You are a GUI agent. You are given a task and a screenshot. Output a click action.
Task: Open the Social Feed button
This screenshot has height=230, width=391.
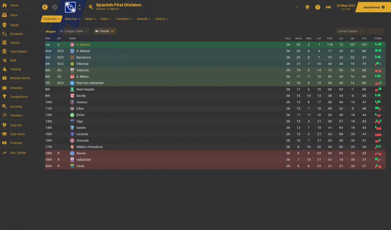pyautogui.click(x=373, y=7)
